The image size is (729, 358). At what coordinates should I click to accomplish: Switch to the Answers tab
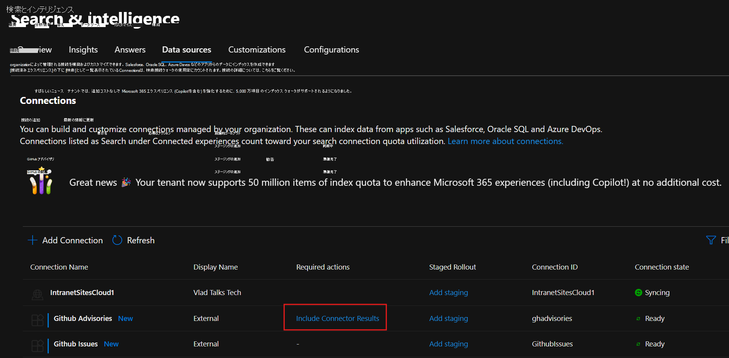click(130, 50)
